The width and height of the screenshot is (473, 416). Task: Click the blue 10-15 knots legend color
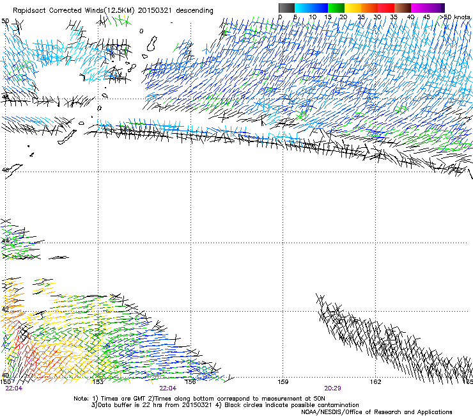pyautogui.click(x=320, y=8)
